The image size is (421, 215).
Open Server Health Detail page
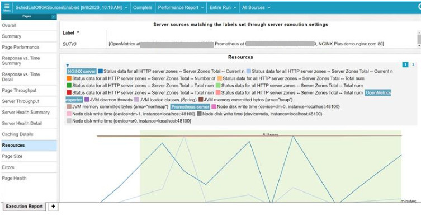[x=29, y=123]
